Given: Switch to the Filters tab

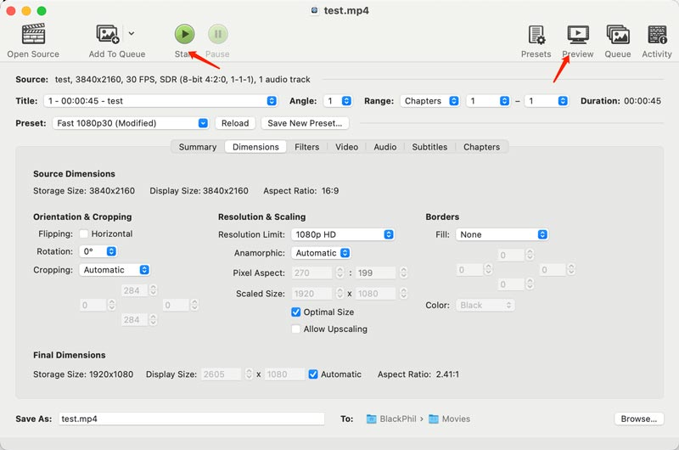Looking at the screenshot, I should click(x=306, y=147).
